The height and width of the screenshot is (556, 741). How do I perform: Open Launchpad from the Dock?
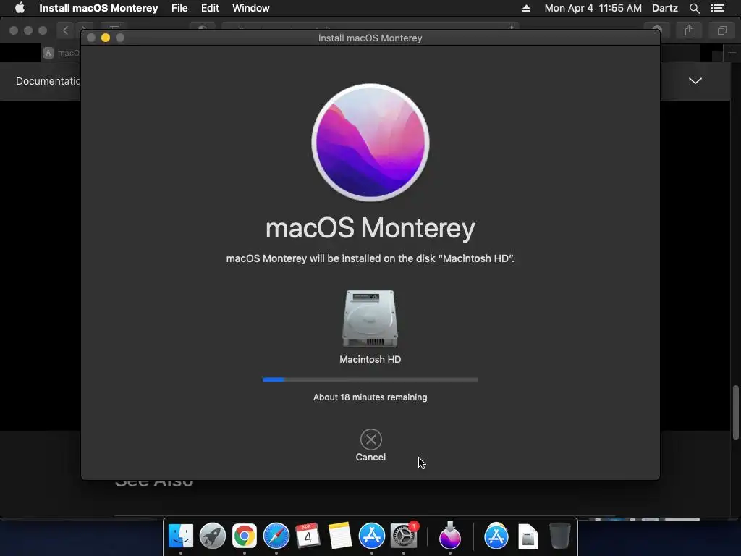pyautogui.click(x=213, y=536)
